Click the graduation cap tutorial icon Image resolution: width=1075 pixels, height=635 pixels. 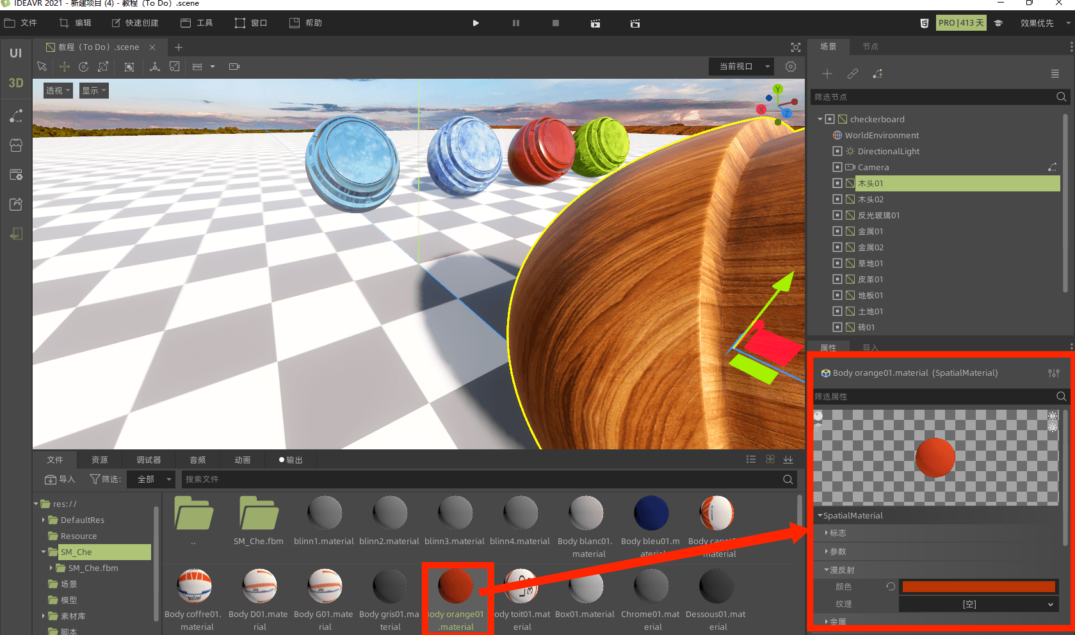click(x=998, y=23)
